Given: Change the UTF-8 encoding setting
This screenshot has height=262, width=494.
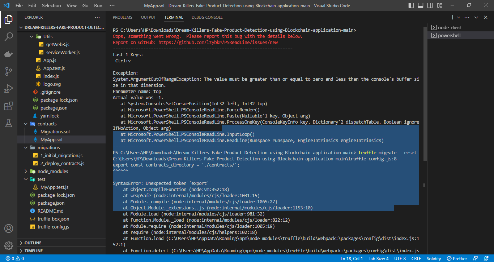Looking at the screenshot, I should click(400, 258).
